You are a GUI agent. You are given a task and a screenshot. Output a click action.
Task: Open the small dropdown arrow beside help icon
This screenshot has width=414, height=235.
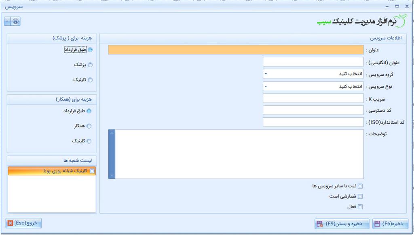[x=7, y=21]
